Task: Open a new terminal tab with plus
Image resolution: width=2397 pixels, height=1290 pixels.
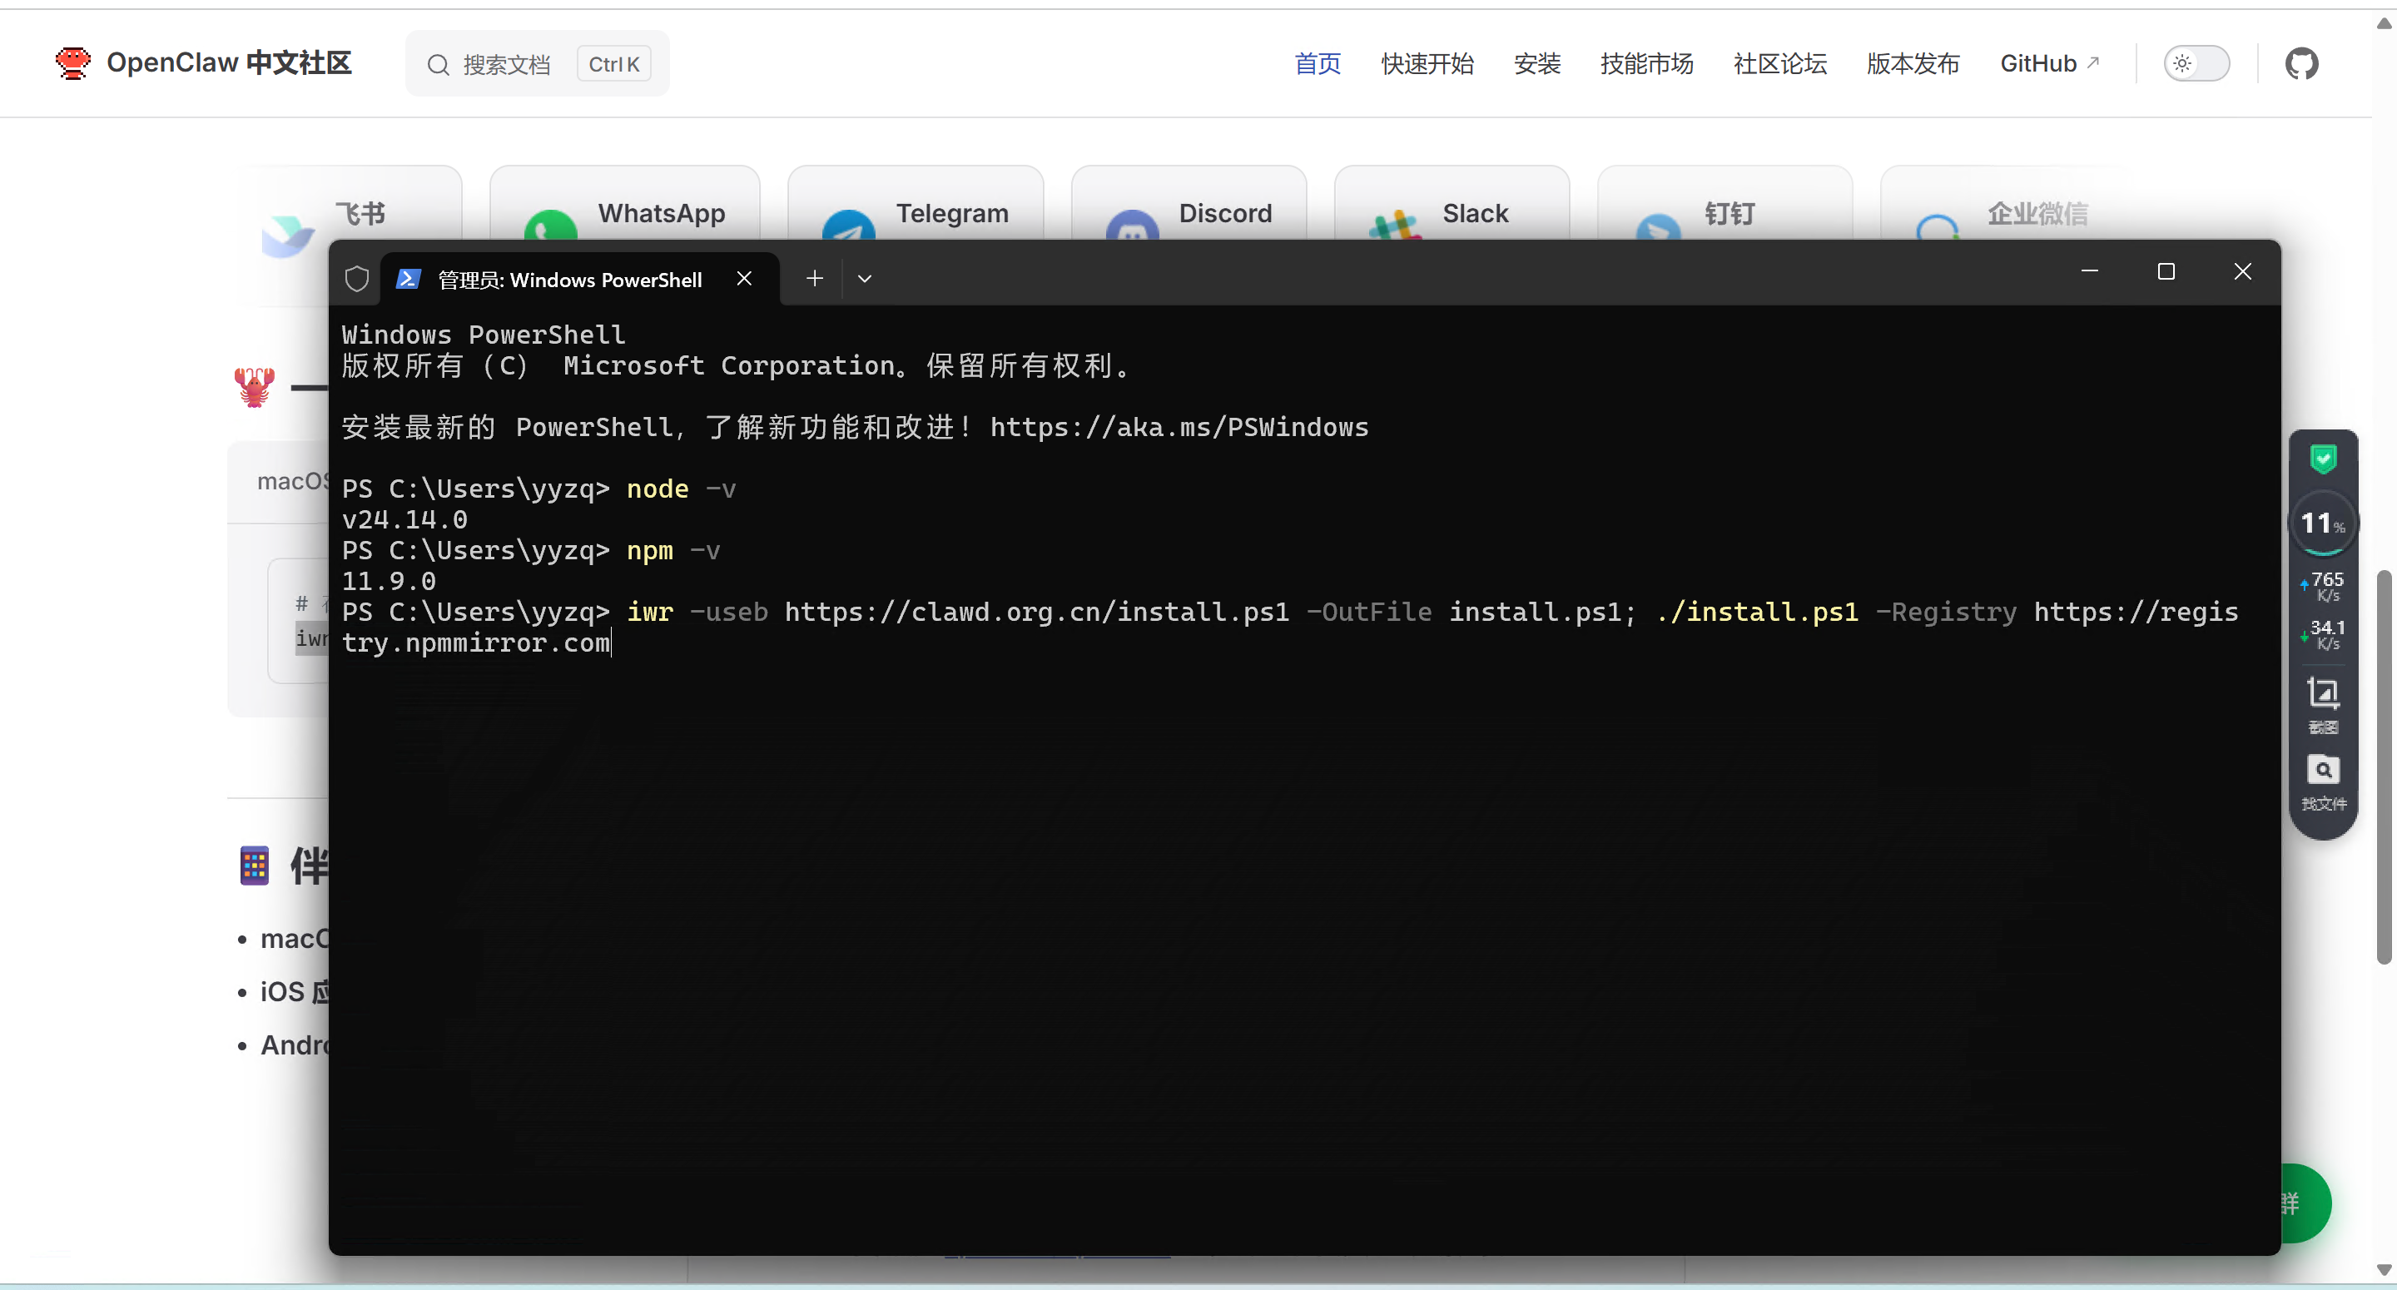Action: (x=814, y=278)
